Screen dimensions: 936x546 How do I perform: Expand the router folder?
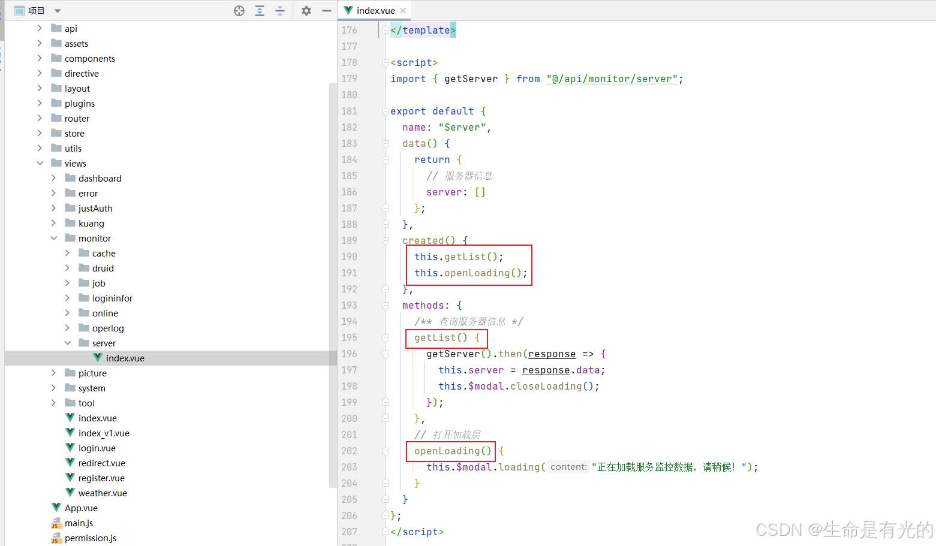point(40,118)
